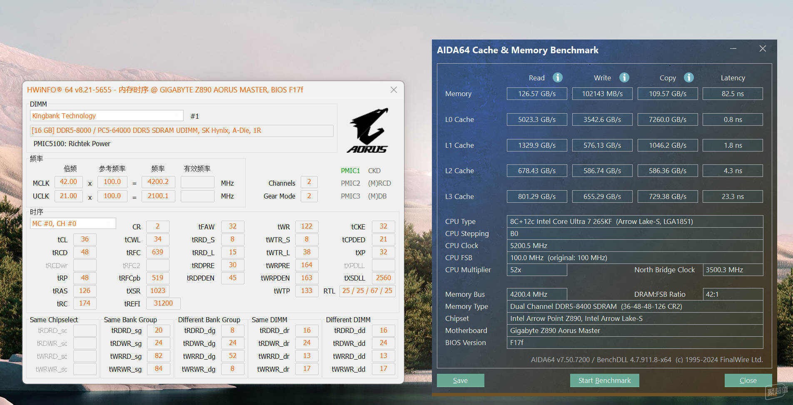Click the Close button in AIDA64

pos(748,380)
